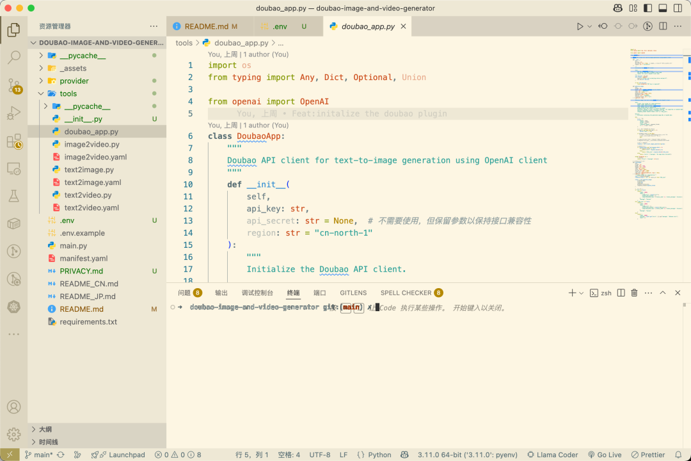The height and width of the screenshot is (461, 691).
Task: Kill the terminal with trash icon
Action: tap(634, 293)
